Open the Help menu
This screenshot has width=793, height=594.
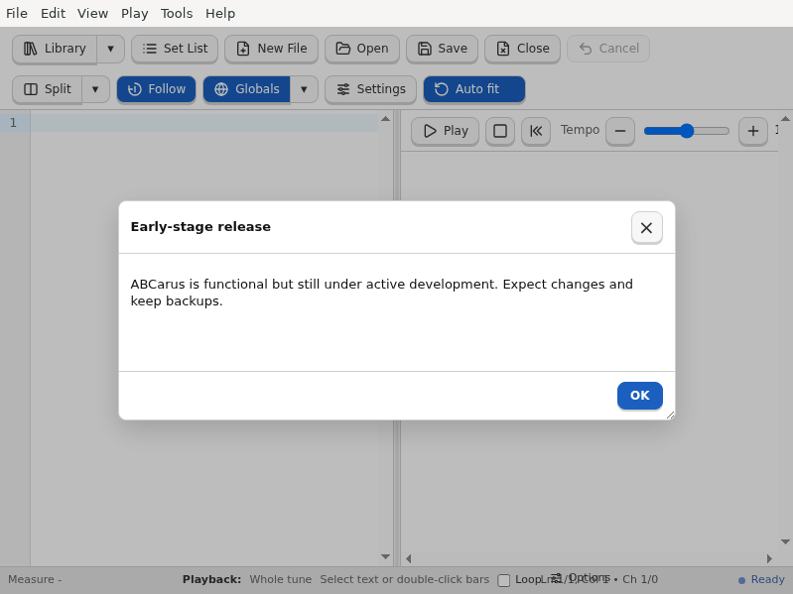tap(220, 13)
